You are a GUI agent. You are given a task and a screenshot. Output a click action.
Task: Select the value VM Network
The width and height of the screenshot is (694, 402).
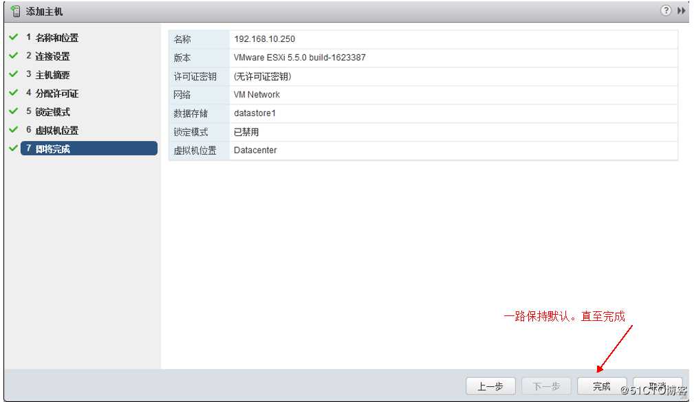(257, 95)
